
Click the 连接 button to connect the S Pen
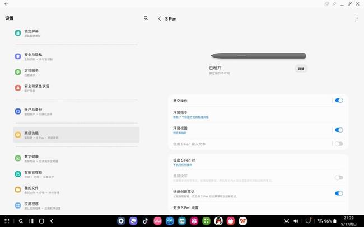tap(301, 69)
